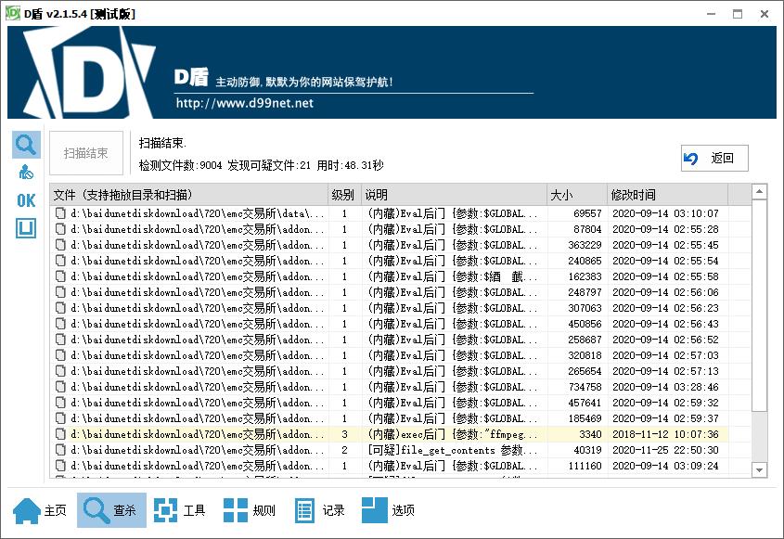
Task: Click file icon of highlighted row sized 3340
Action: tap(60, 434)
